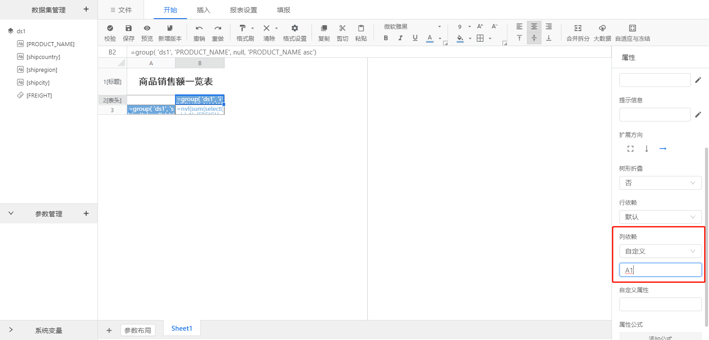
Task: Add new sheet with plus icon
Action: tap(109, 330)
